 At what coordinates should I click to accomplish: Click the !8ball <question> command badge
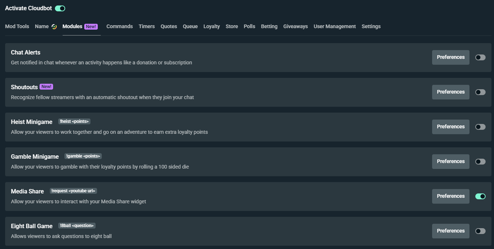[x=77, y=225]
